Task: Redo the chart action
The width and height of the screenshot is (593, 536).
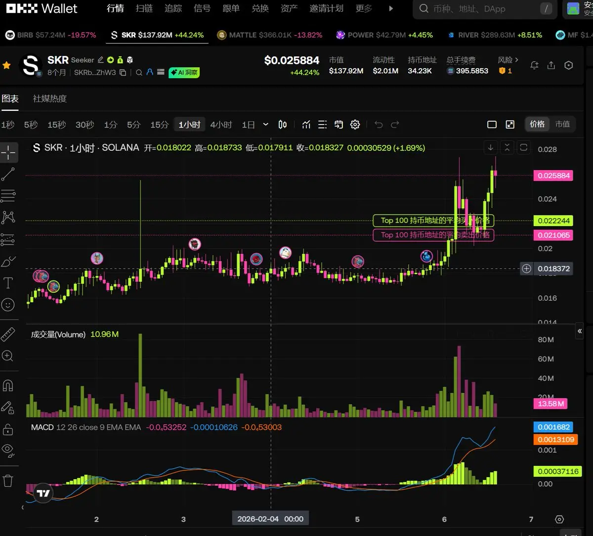Action: click(395, 125)
